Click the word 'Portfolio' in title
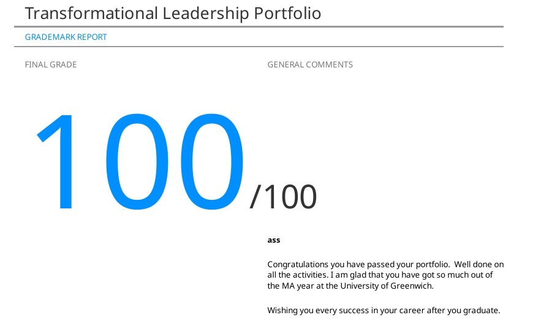 287,13
